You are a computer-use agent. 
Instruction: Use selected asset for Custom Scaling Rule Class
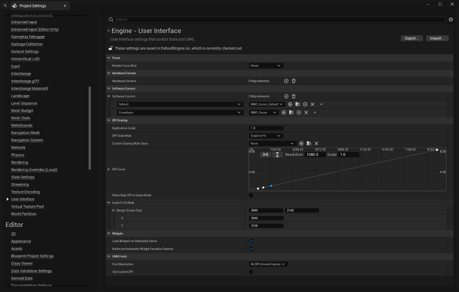coord(301,143)
